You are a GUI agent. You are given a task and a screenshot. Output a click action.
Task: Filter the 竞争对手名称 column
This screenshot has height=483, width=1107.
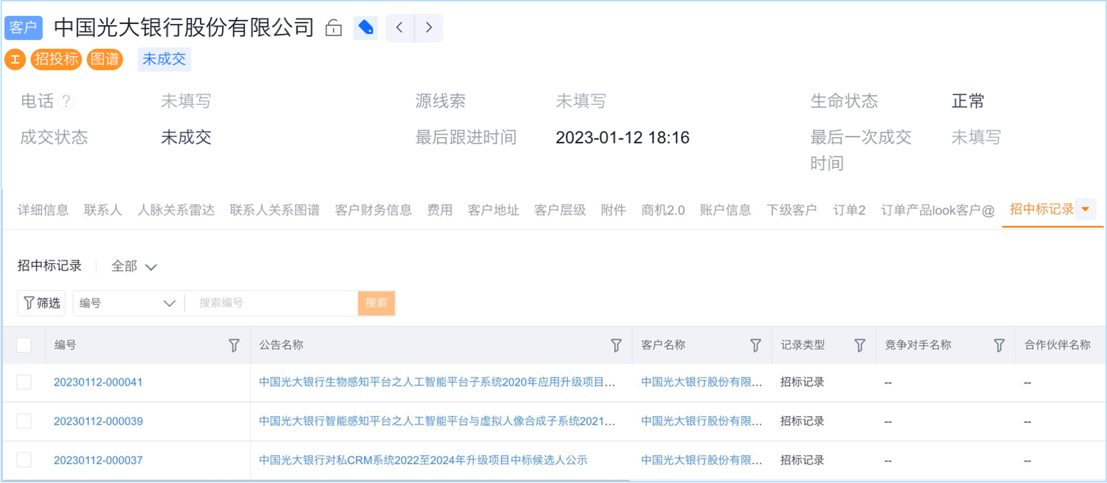[999, 346]
